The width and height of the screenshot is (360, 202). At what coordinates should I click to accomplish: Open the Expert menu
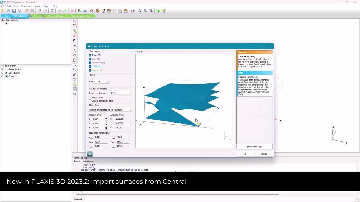point(47,6)
